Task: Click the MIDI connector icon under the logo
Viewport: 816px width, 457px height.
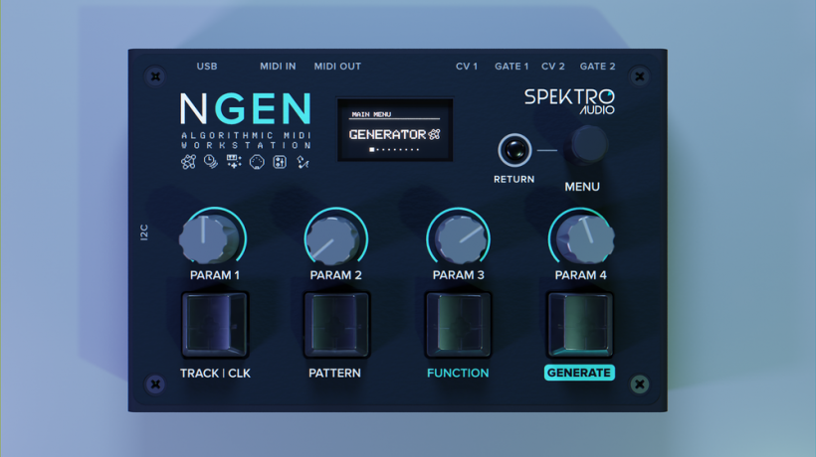Action: pos(257,162)
